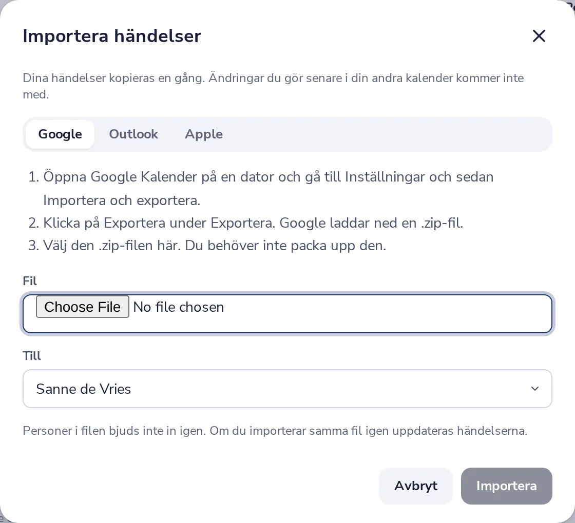Viewport: 575px width, 523px height.
Task: Click the 'Fil' label
Action: point(30,281)
